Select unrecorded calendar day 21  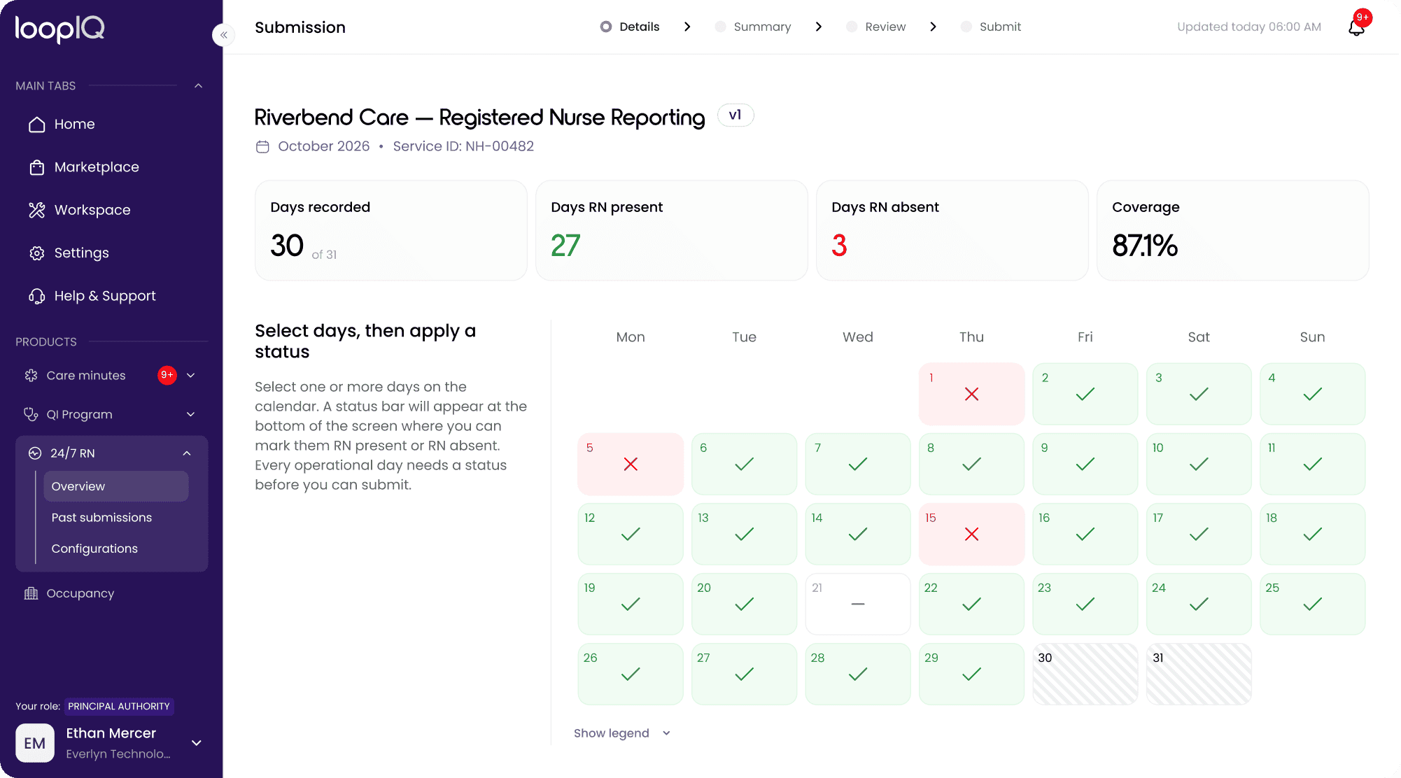[858, 604]
